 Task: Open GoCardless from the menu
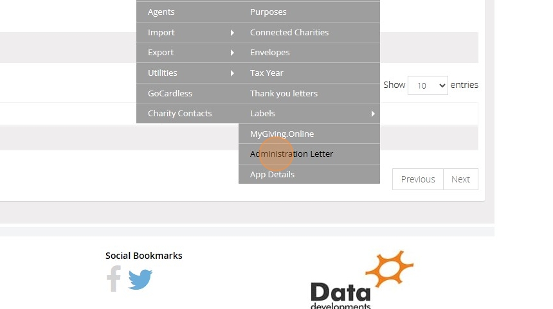click(170, 93)
